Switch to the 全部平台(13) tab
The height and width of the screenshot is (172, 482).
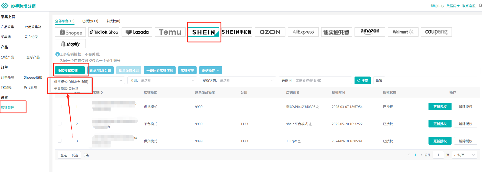coord(65,21)
